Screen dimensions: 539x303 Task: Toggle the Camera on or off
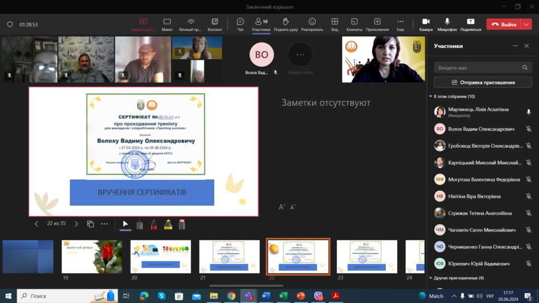tap(426, 24)
